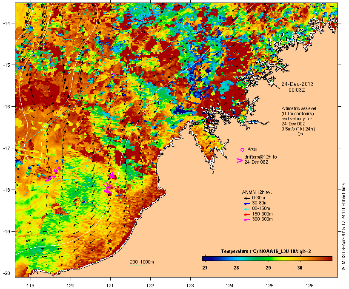The height and width of the screenshot is (289, 349).
Task: Click the 80-150m depth label
Action: [261, 209]
